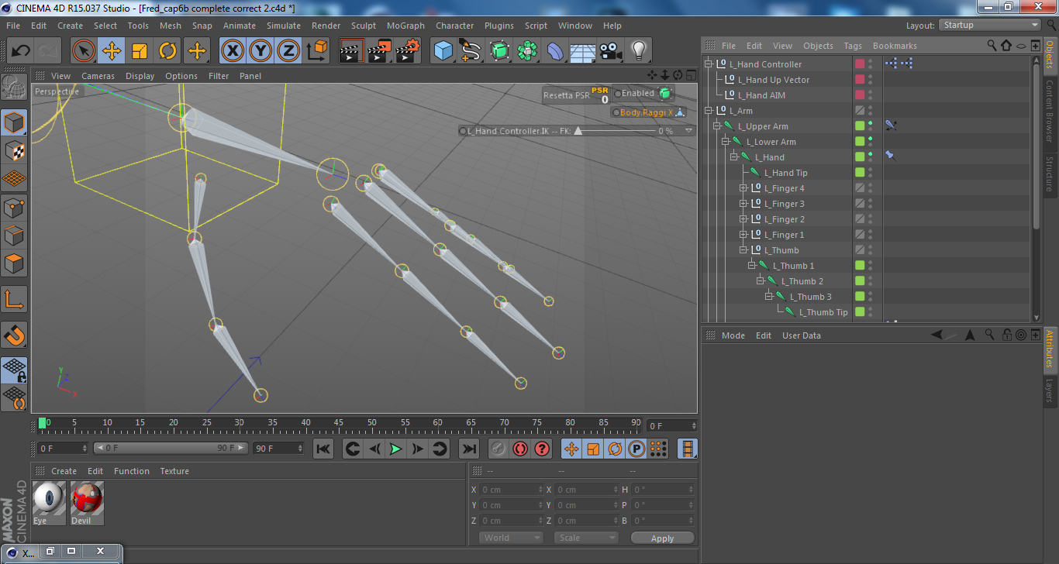This screenshot has height=564, width=1059.
Task: Click the magnet Snap icon
Action: tap(14, 335)
